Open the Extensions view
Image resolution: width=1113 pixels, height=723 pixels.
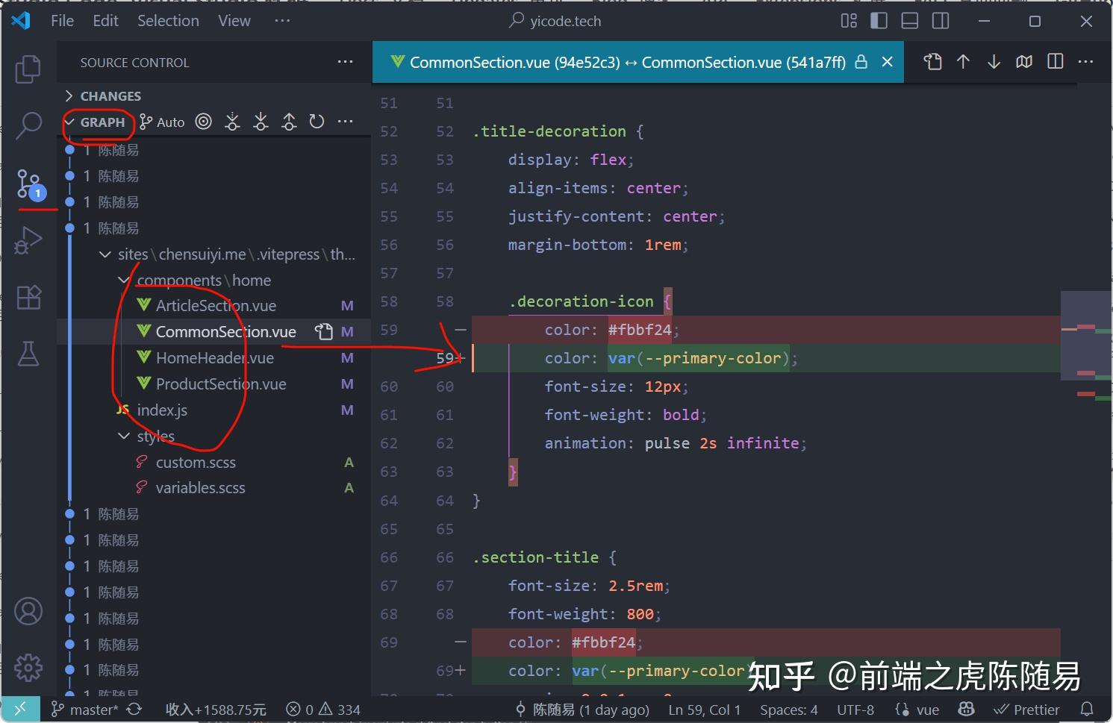(28, 297)
